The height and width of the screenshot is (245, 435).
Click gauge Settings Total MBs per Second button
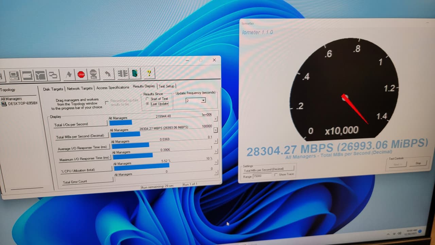(268, 169)
